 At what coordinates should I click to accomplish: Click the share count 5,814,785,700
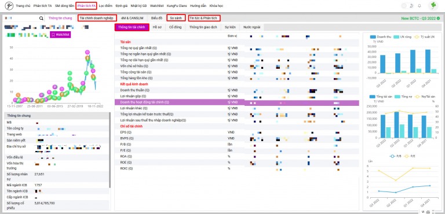[45, 203]
